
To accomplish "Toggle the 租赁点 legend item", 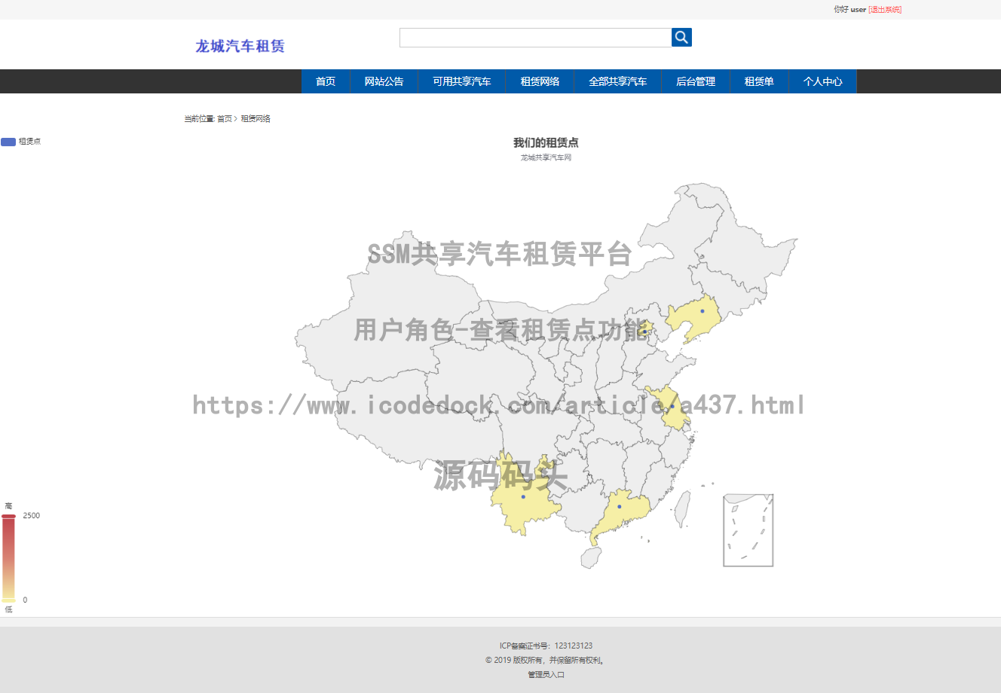I will 21,142.
